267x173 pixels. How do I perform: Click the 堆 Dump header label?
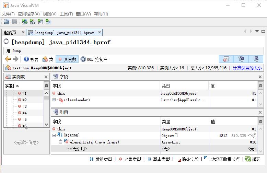tap(14, 51)
